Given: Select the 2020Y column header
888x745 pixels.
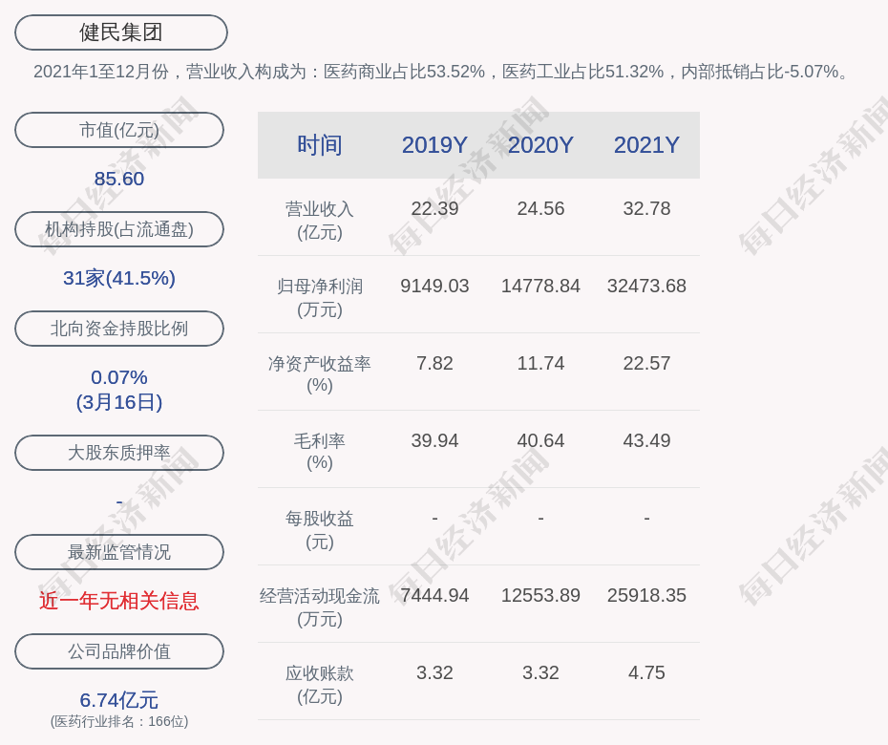Looking at the screenshot, I should [x=540, y=145].
